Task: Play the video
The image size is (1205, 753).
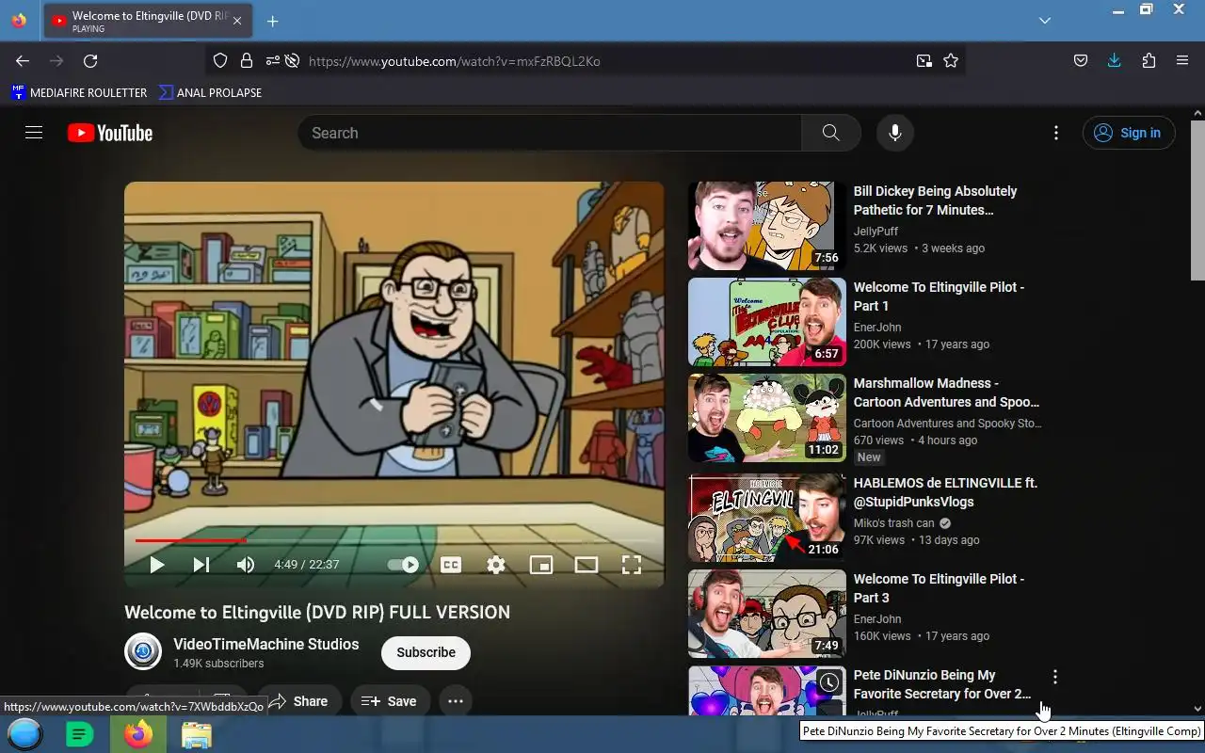Action: (x=157, y=565)
